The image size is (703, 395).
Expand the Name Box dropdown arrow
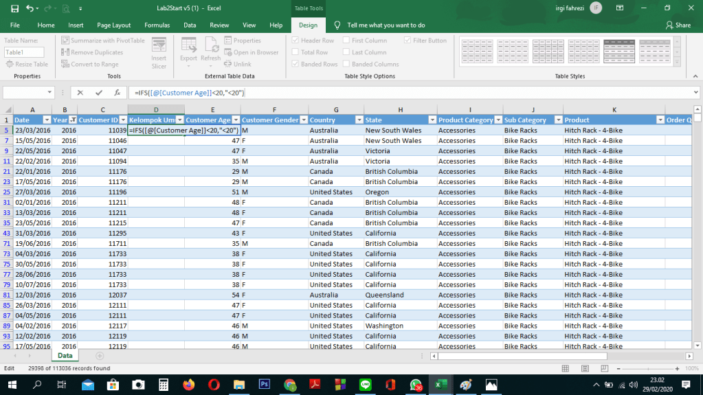point(50,92)
